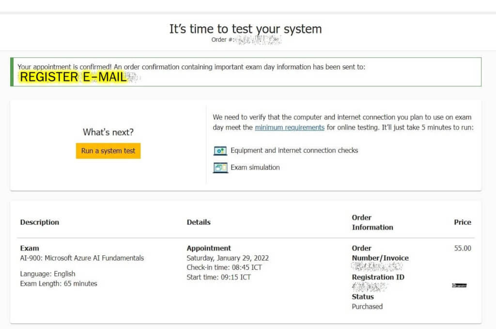Click the 'Equipment and internet connection checks' text
This screenshot has height=329, width=496.
(294, 150)
